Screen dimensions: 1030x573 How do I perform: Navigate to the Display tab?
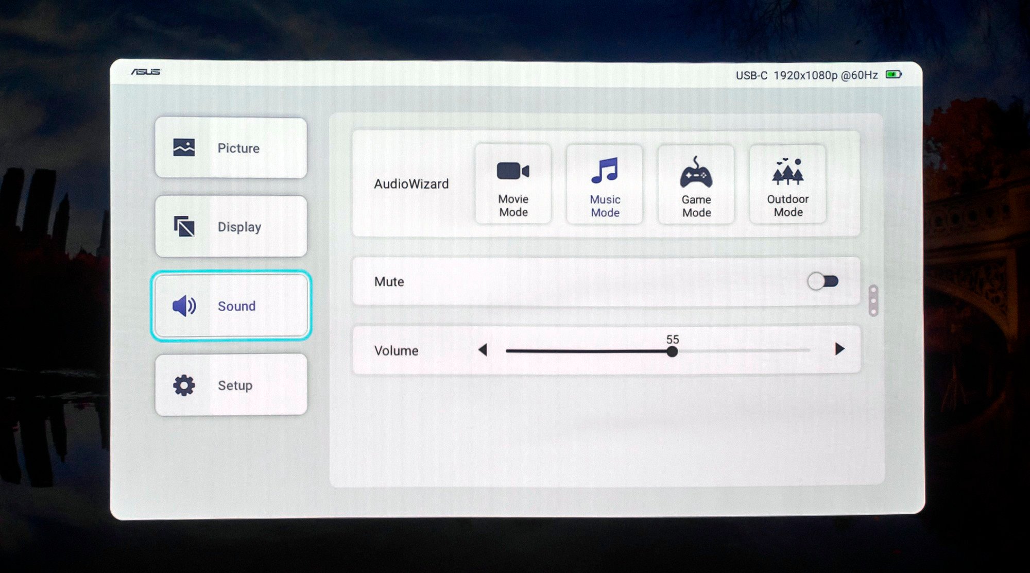click(x=231, y=227)
